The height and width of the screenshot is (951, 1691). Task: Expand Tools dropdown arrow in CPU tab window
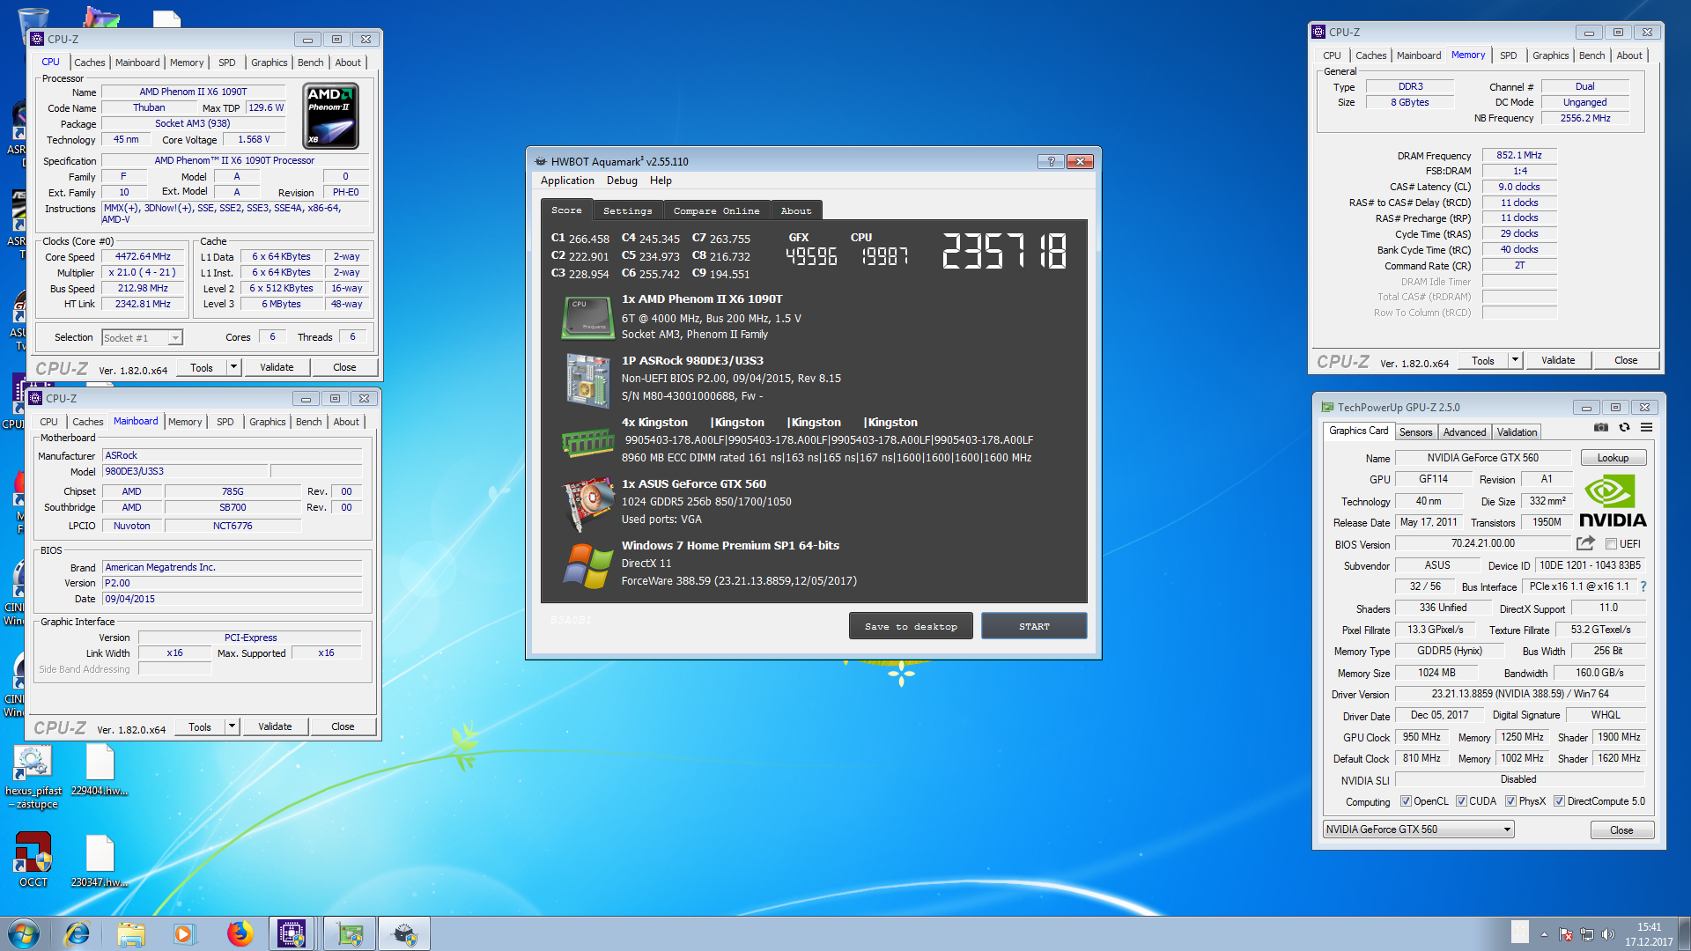tap(233, 367)
